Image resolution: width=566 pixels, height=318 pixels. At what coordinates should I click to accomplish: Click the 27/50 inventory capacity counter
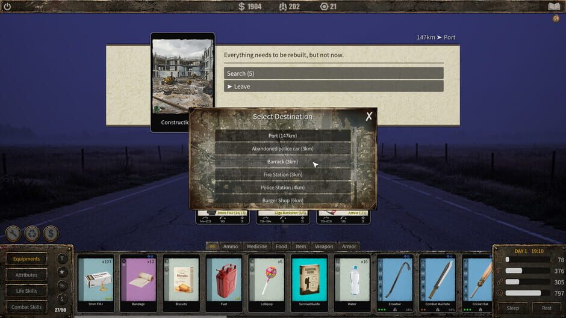(60, 310)
